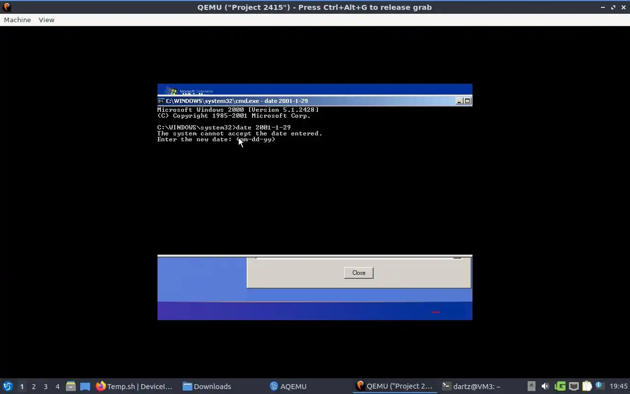Switch to the Firefox 'Temp.sh' window
The image size is (630, 394).
134,386
